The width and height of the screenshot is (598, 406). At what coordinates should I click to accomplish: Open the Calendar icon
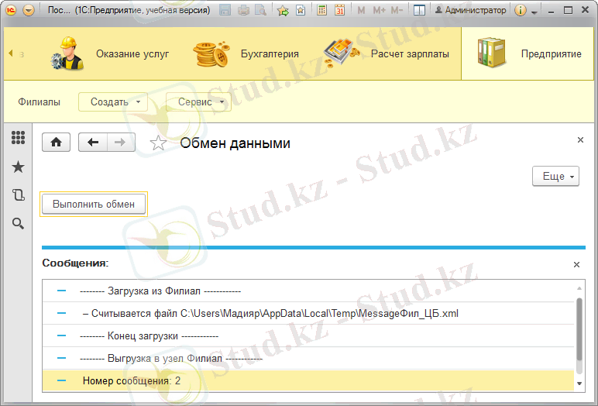pos(339,10)
